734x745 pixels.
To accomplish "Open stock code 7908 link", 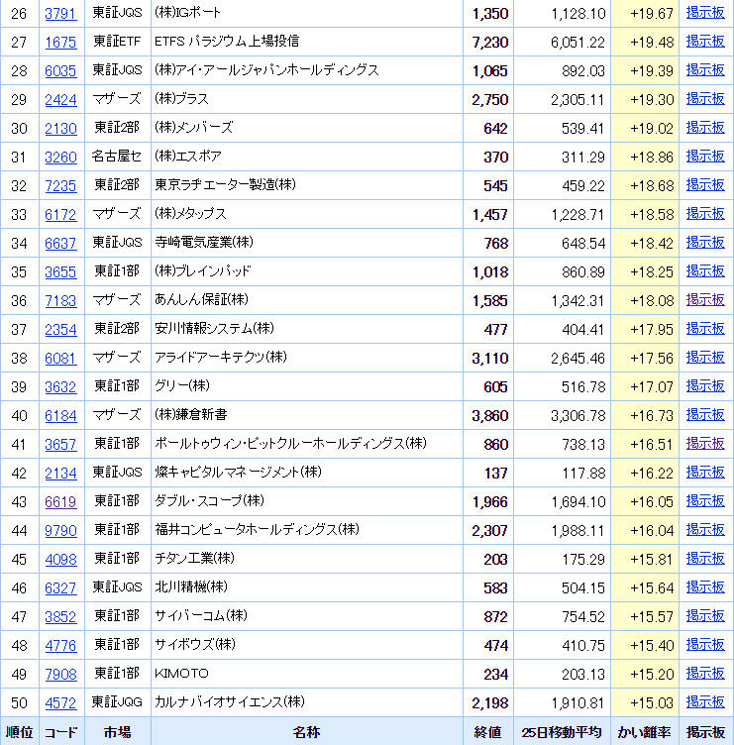I will [60, 675].
